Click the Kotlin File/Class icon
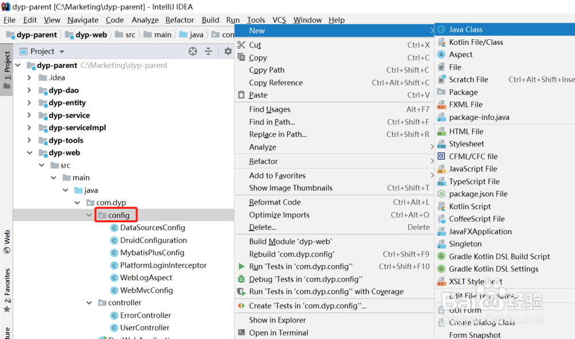 coord(442,42)
